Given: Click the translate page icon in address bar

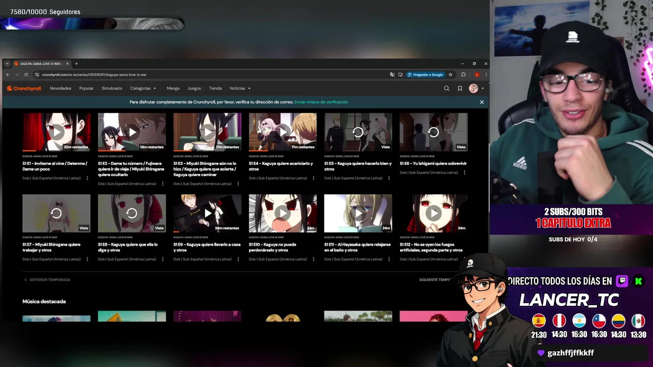Looking at the screenshot, I should tap(392, 74).
